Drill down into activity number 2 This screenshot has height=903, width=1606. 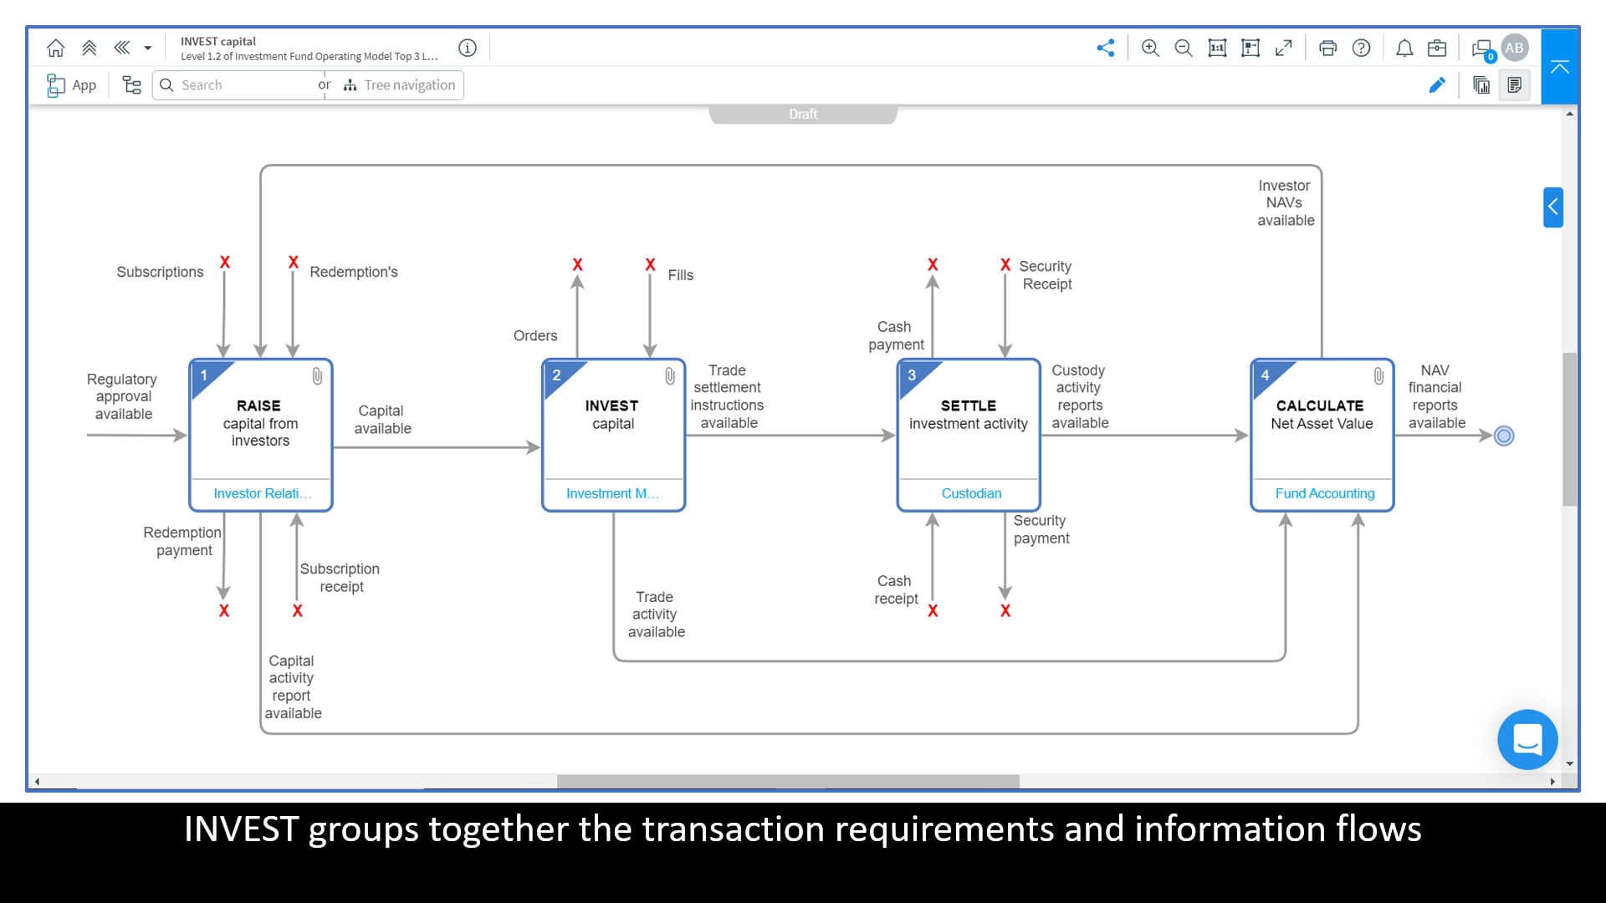pyautogui.click(x=559, y=375)
